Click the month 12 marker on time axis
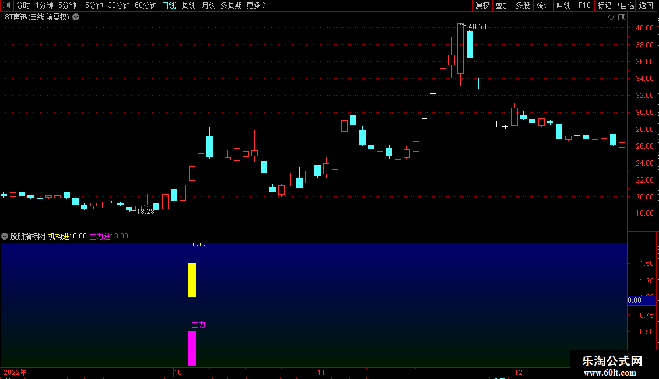This screenshot has width=659, height=379. pyautogui.click(x=518, y=372)
